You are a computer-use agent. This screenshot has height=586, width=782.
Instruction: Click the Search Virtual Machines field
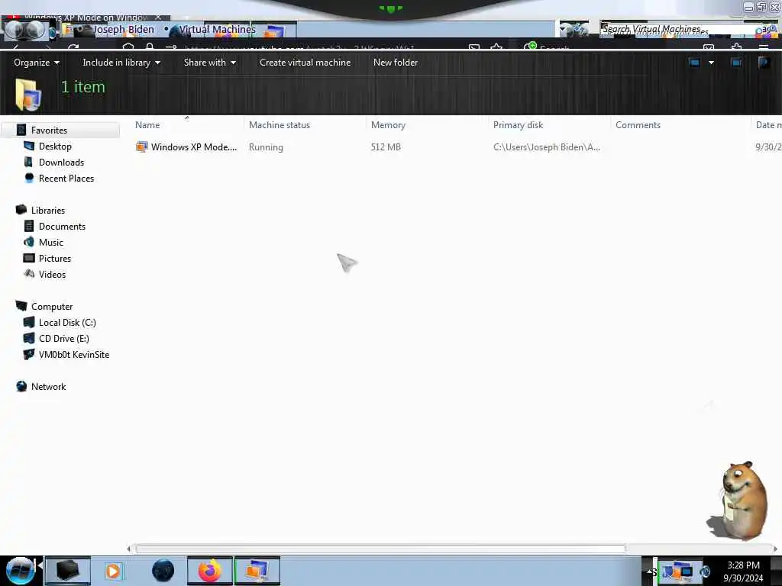pos(680,30)
